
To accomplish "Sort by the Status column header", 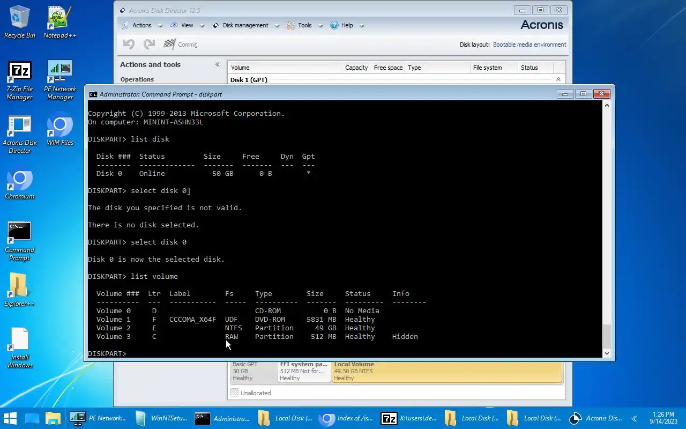I will pyautogui.click(x=535, y=68).
